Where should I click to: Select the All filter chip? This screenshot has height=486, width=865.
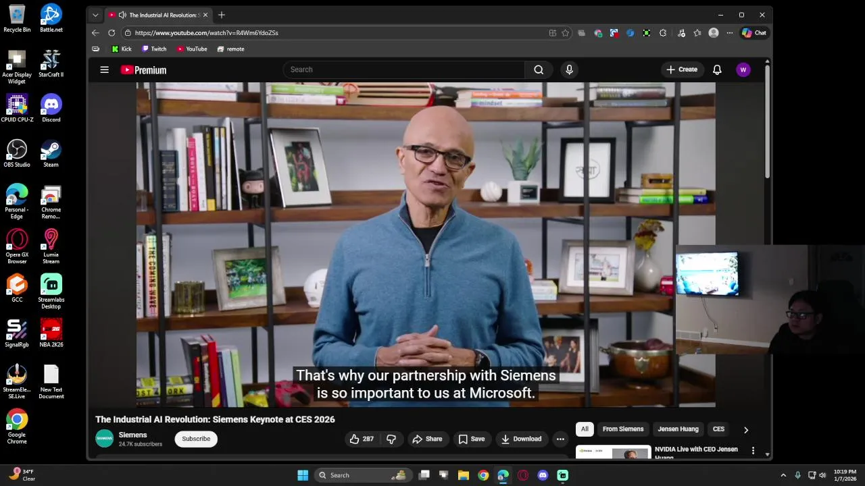point(585,429)
